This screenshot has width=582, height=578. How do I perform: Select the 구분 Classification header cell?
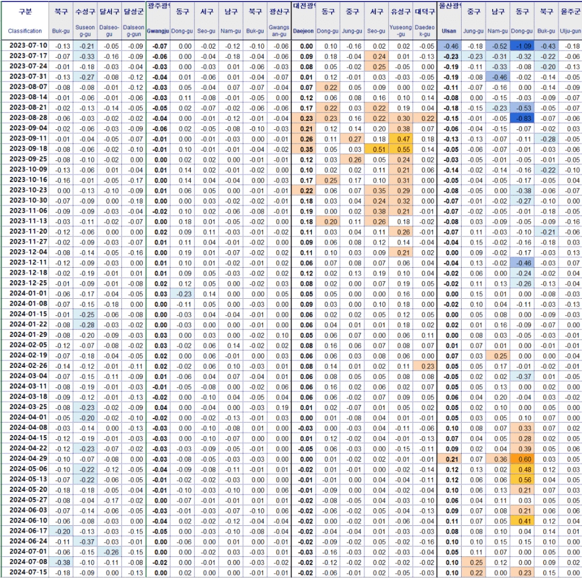click(25, 21)
